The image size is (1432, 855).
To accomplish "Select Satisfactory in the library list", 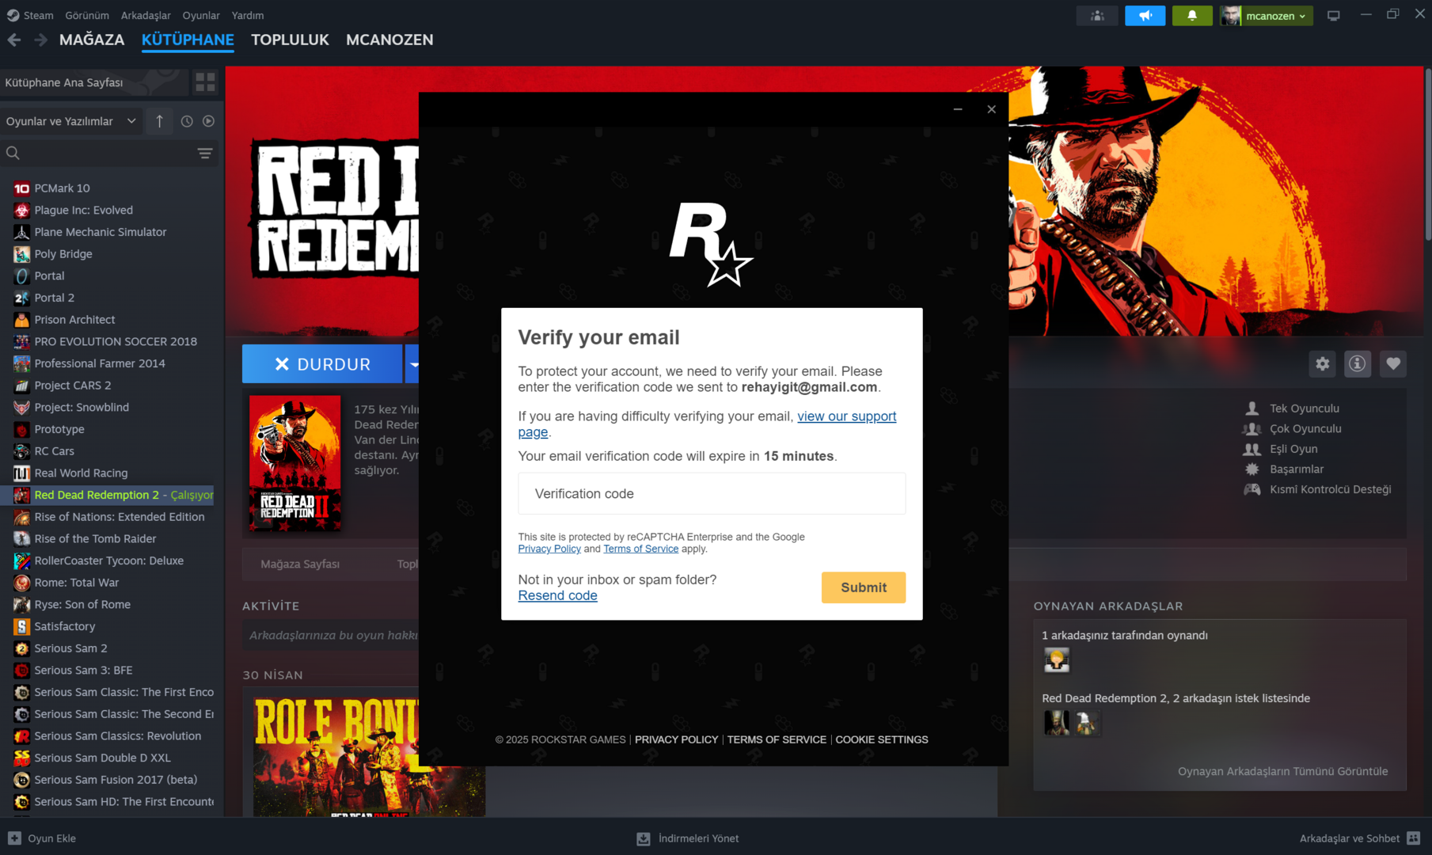I will click(65, 626).
